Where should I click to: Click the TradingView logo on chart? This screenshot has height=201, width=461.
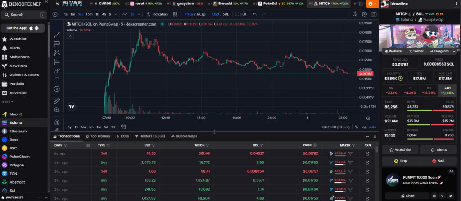pos(71,107)
